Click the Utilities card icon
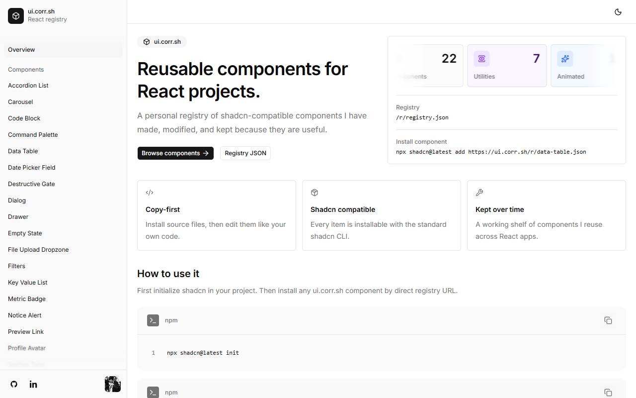The image size is (636, 398). (481, 59)
